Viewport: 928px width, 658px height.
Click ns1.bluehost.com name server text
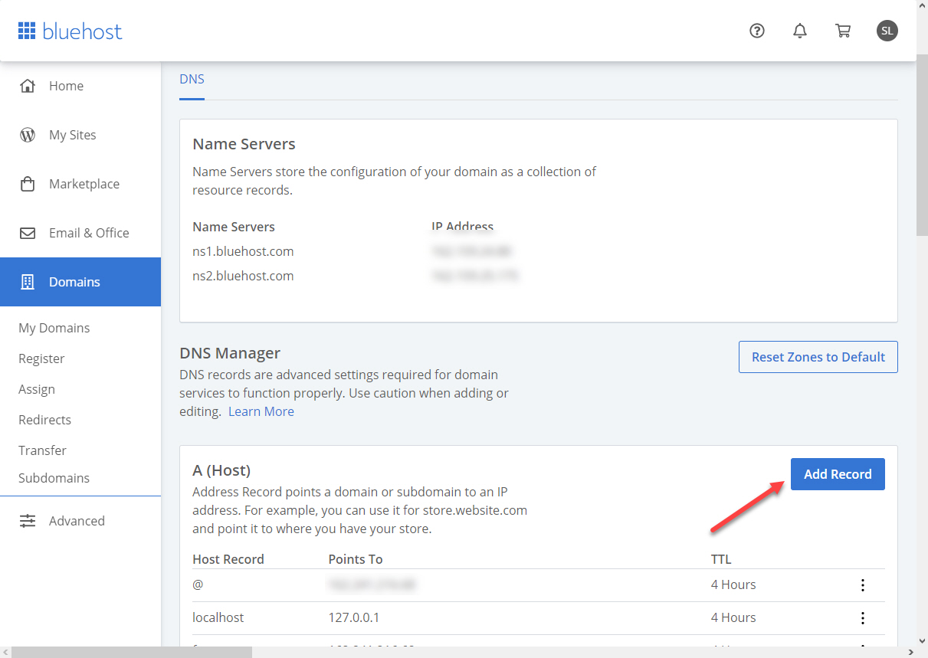click(243, 251)
